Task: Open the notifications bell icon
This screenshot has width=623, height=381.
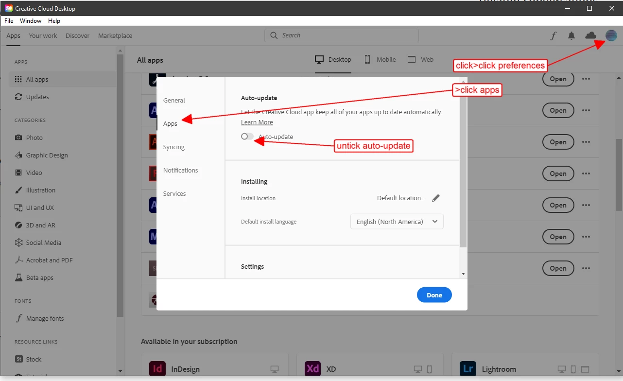Action: pyautogui.click(x=571, y=35)
